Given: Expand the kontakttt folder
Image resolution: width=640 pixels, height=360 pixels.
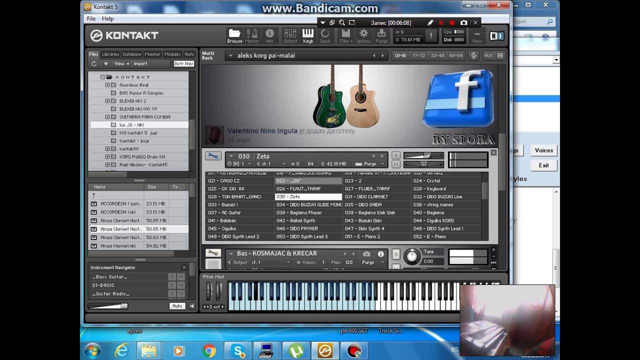Looking at the screenshot, I should point(107,149).
